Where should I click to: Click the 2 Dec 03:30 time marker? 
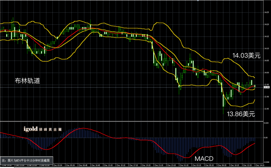(x=57, y=165)
